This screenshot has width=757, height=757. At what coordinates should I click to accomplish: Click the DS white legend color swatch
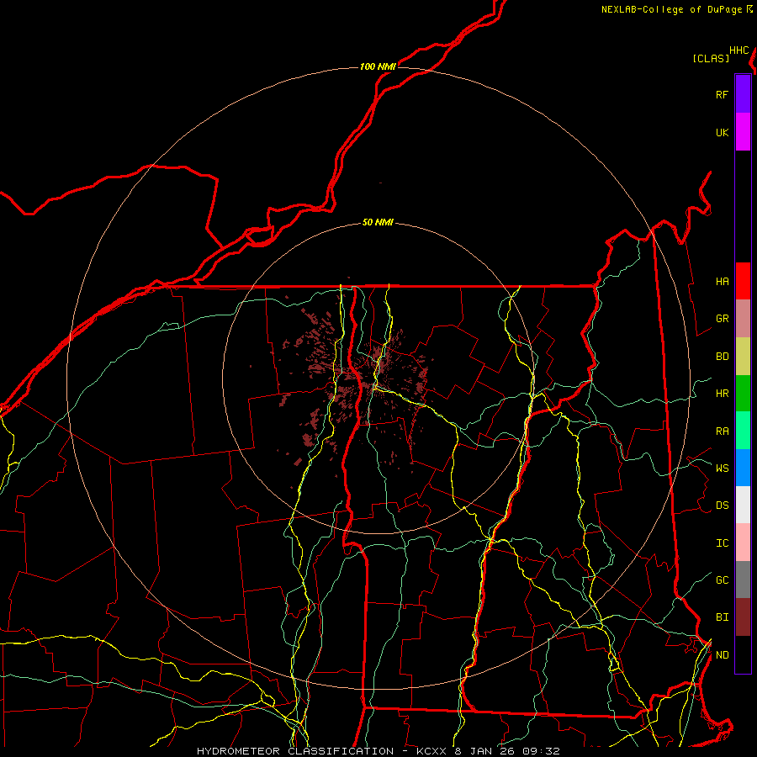[743, 505]
